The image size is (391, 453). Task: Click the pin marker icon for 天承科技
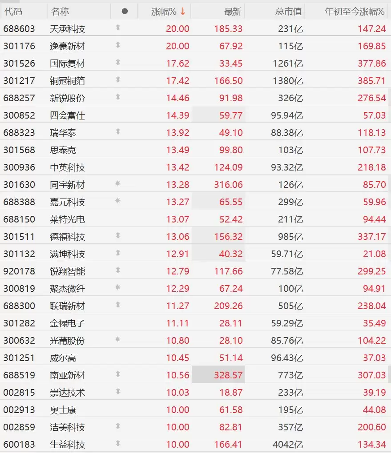[x=118, y=28]
